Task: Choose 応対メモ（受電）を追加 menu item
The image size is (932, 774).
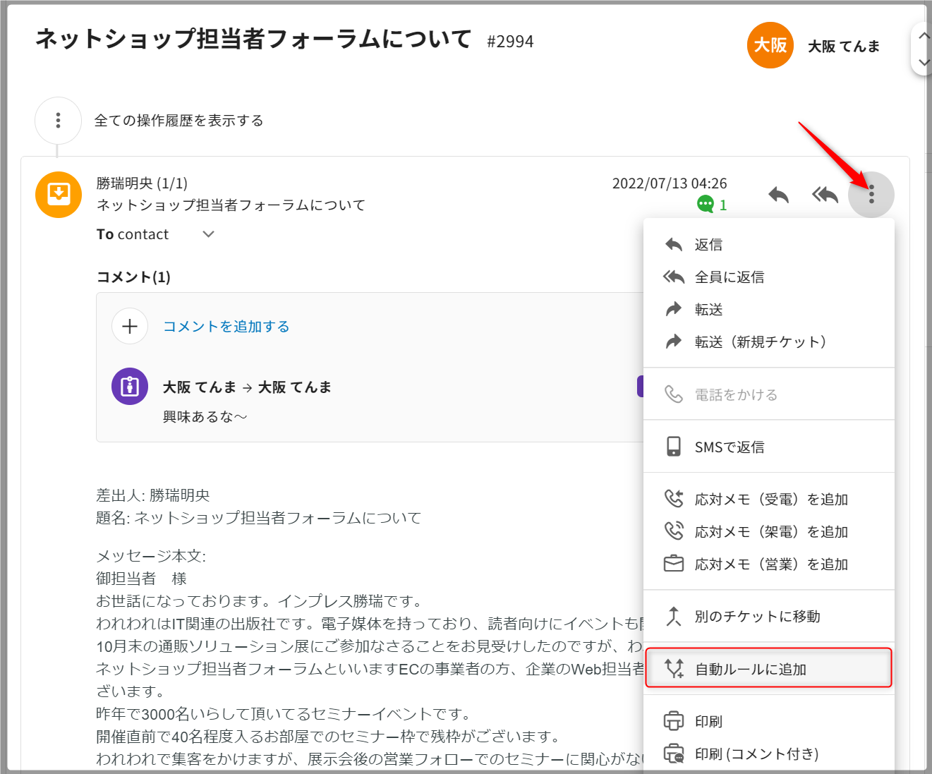Action: pos(770,500)
